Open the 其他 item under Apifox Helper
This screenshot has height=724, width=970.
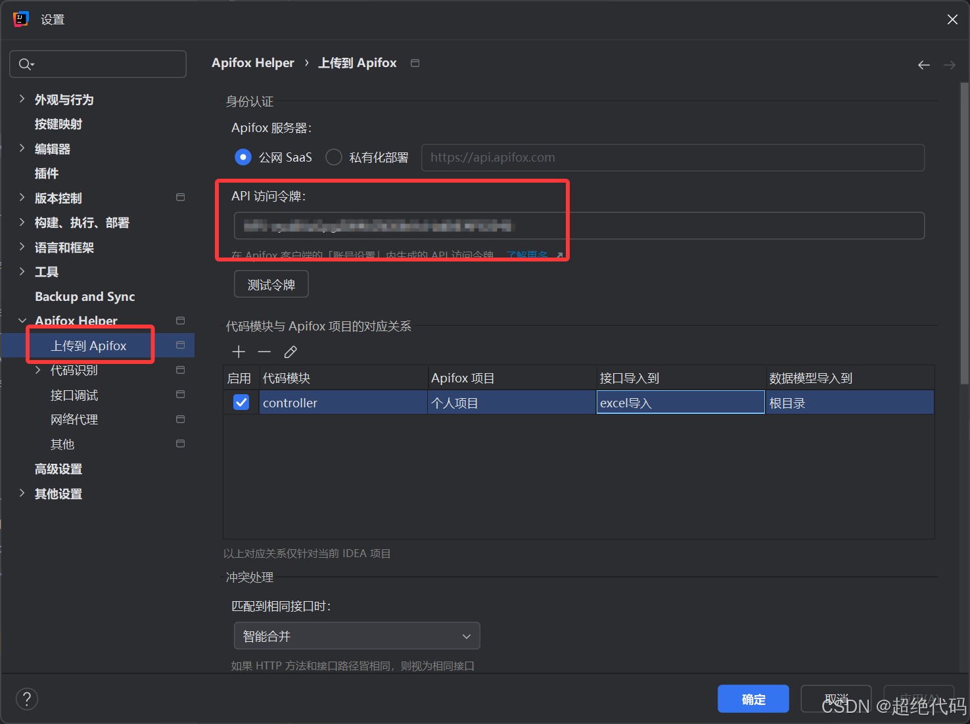point(62,445)
